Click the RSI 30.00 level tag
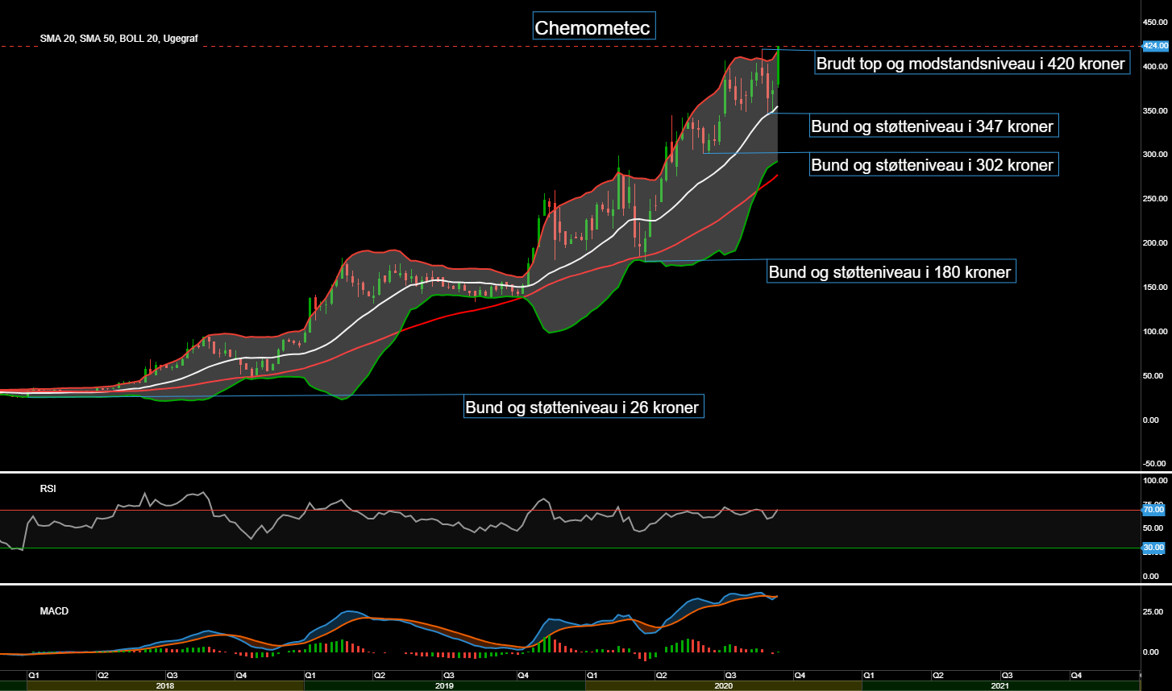 point(1155,547)
